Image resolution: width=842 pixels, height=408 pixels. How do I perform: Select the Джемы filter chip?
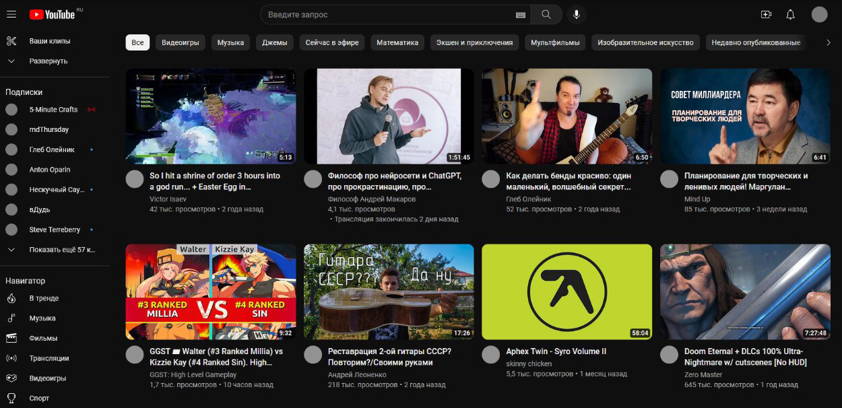click(x=274, y=42)
